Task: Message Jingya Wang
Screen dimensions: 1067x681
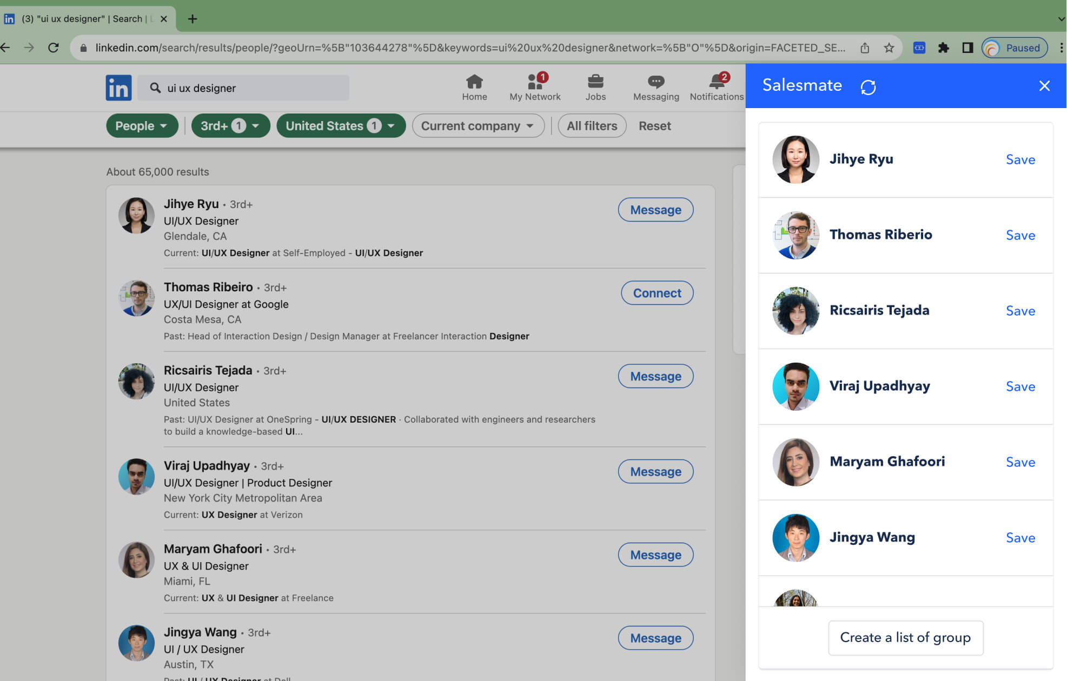Action: (655, 638)
